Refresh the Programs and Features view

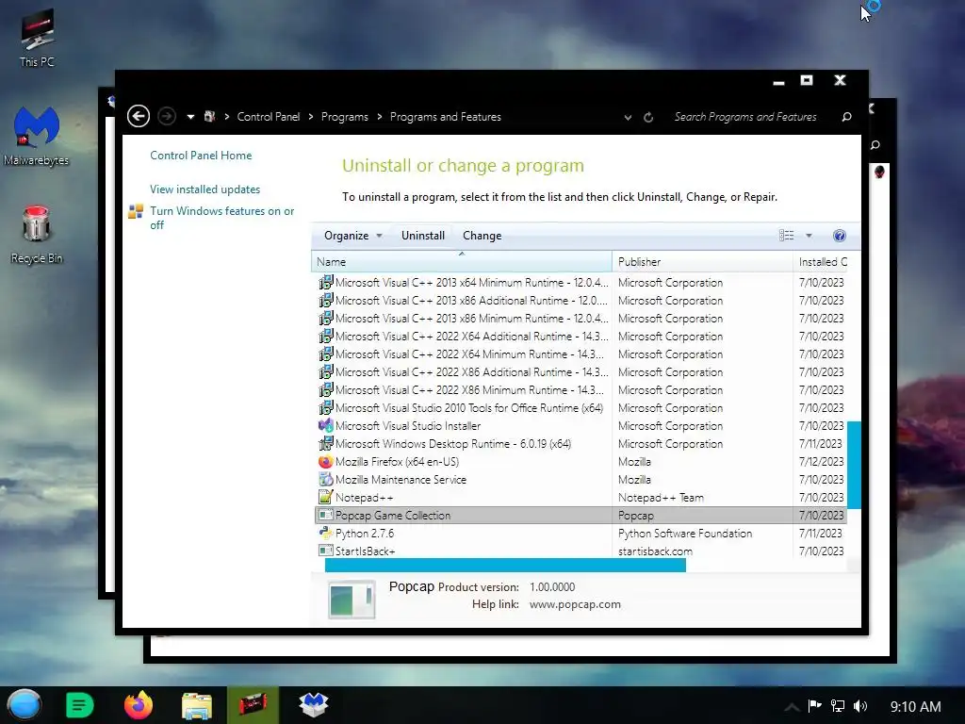(648, 117)
